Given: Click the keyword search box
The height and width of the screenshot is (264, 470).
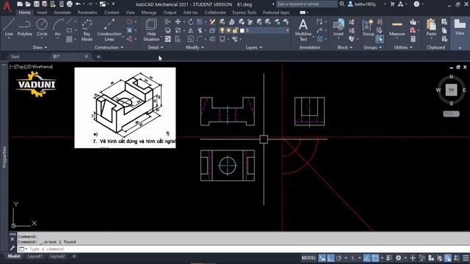Looking at the screenshot, I should point(306,4).
